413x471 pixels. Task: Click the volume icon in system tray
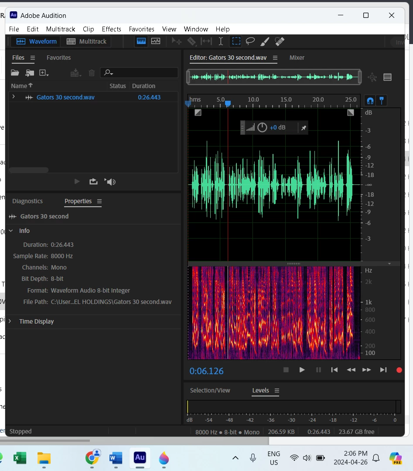(x=307, y=458)
